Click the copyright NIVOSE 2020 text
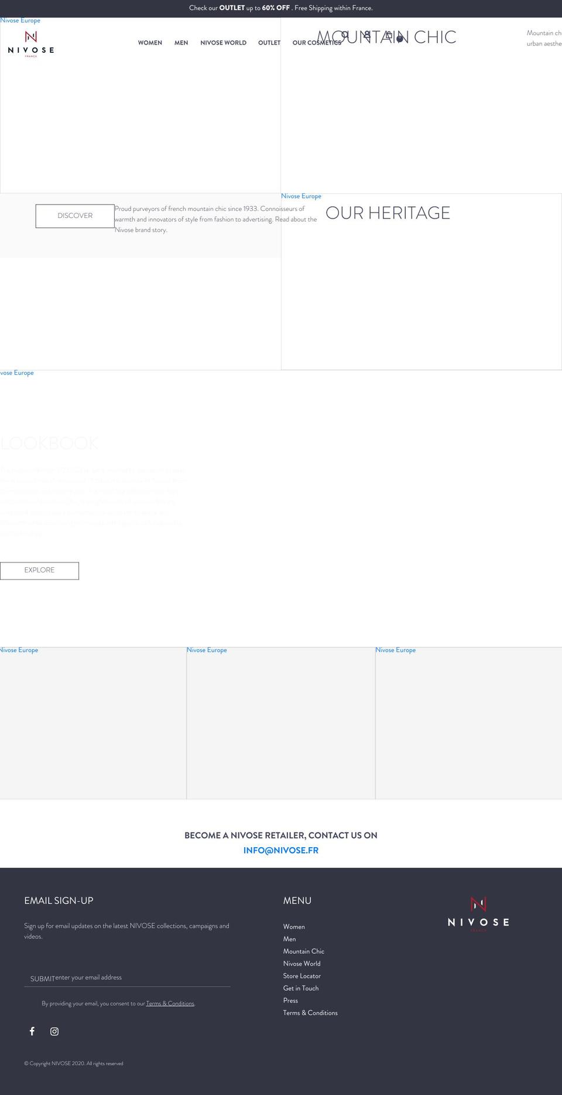The width and height of the screenshot is (562, 1095). 74,1063
